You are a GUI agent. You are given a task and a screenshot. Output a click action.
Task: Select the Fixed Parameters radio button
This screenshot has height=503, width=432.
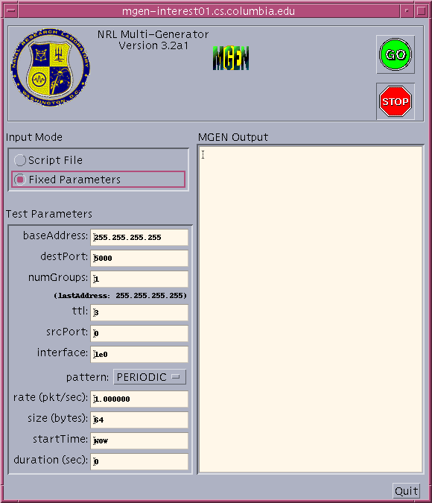pyautogui.click(x=98, y=180)
